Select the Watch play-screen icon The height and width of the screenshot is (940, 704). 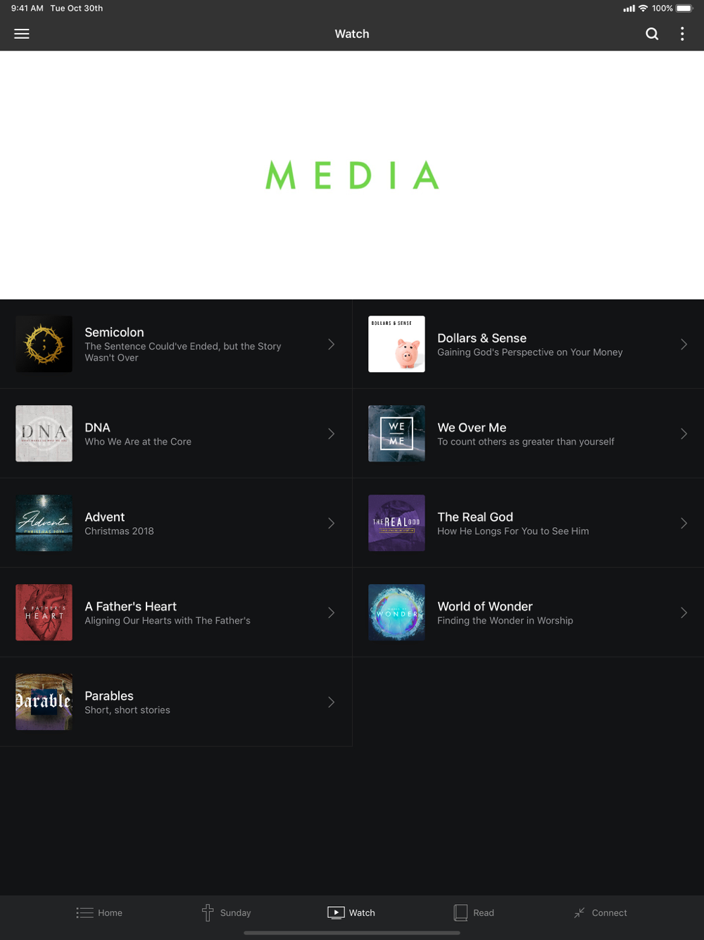(336, 913)
